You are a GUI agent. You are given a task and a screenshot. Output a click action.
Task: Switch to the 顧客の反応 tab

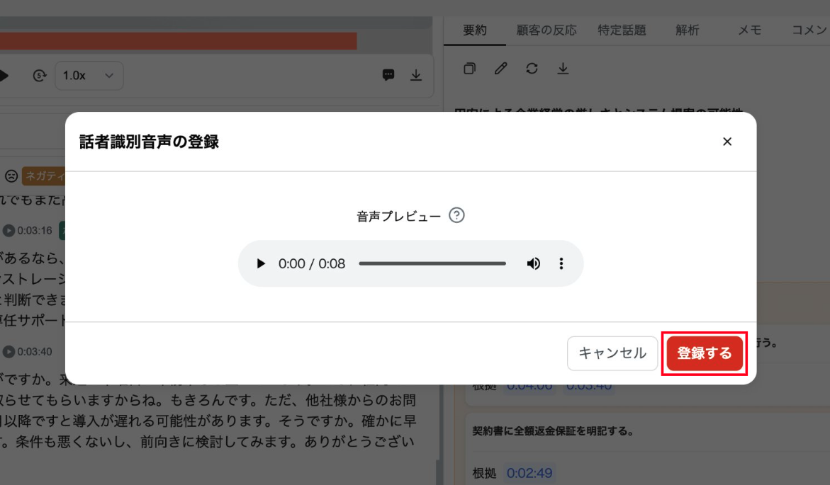click(546, 30)
